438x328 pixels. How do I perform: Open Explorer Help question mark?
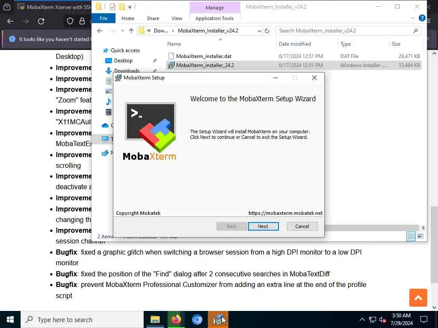[x=422, y=18]
